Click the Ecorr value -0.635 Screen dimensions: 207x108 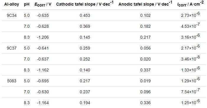(x=43, y=15)
